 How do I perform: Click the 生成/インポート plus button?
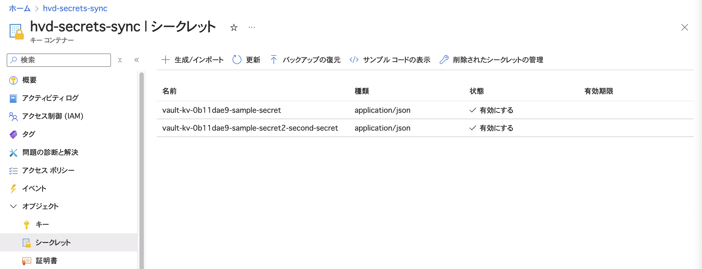(193, 60)
